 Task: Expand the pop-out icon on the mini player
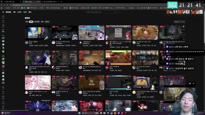click(x=190, y=83)
